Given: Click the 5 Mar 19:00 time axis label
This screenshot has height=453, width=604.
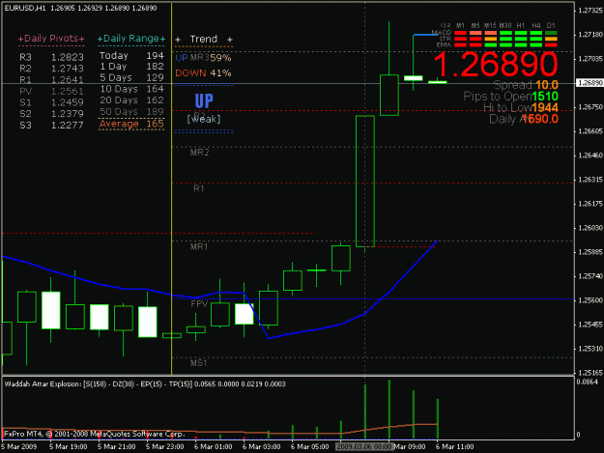Looking at the screenshot, I should pos(69,447).
